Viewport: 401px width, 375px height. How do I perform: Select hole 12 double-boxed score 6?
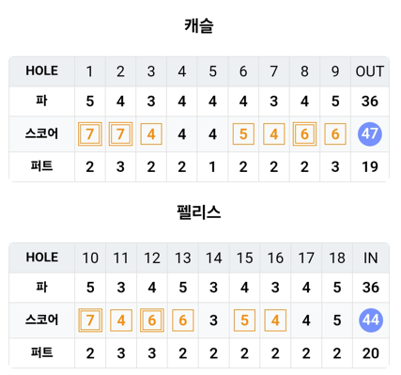[x=152, y=320]
